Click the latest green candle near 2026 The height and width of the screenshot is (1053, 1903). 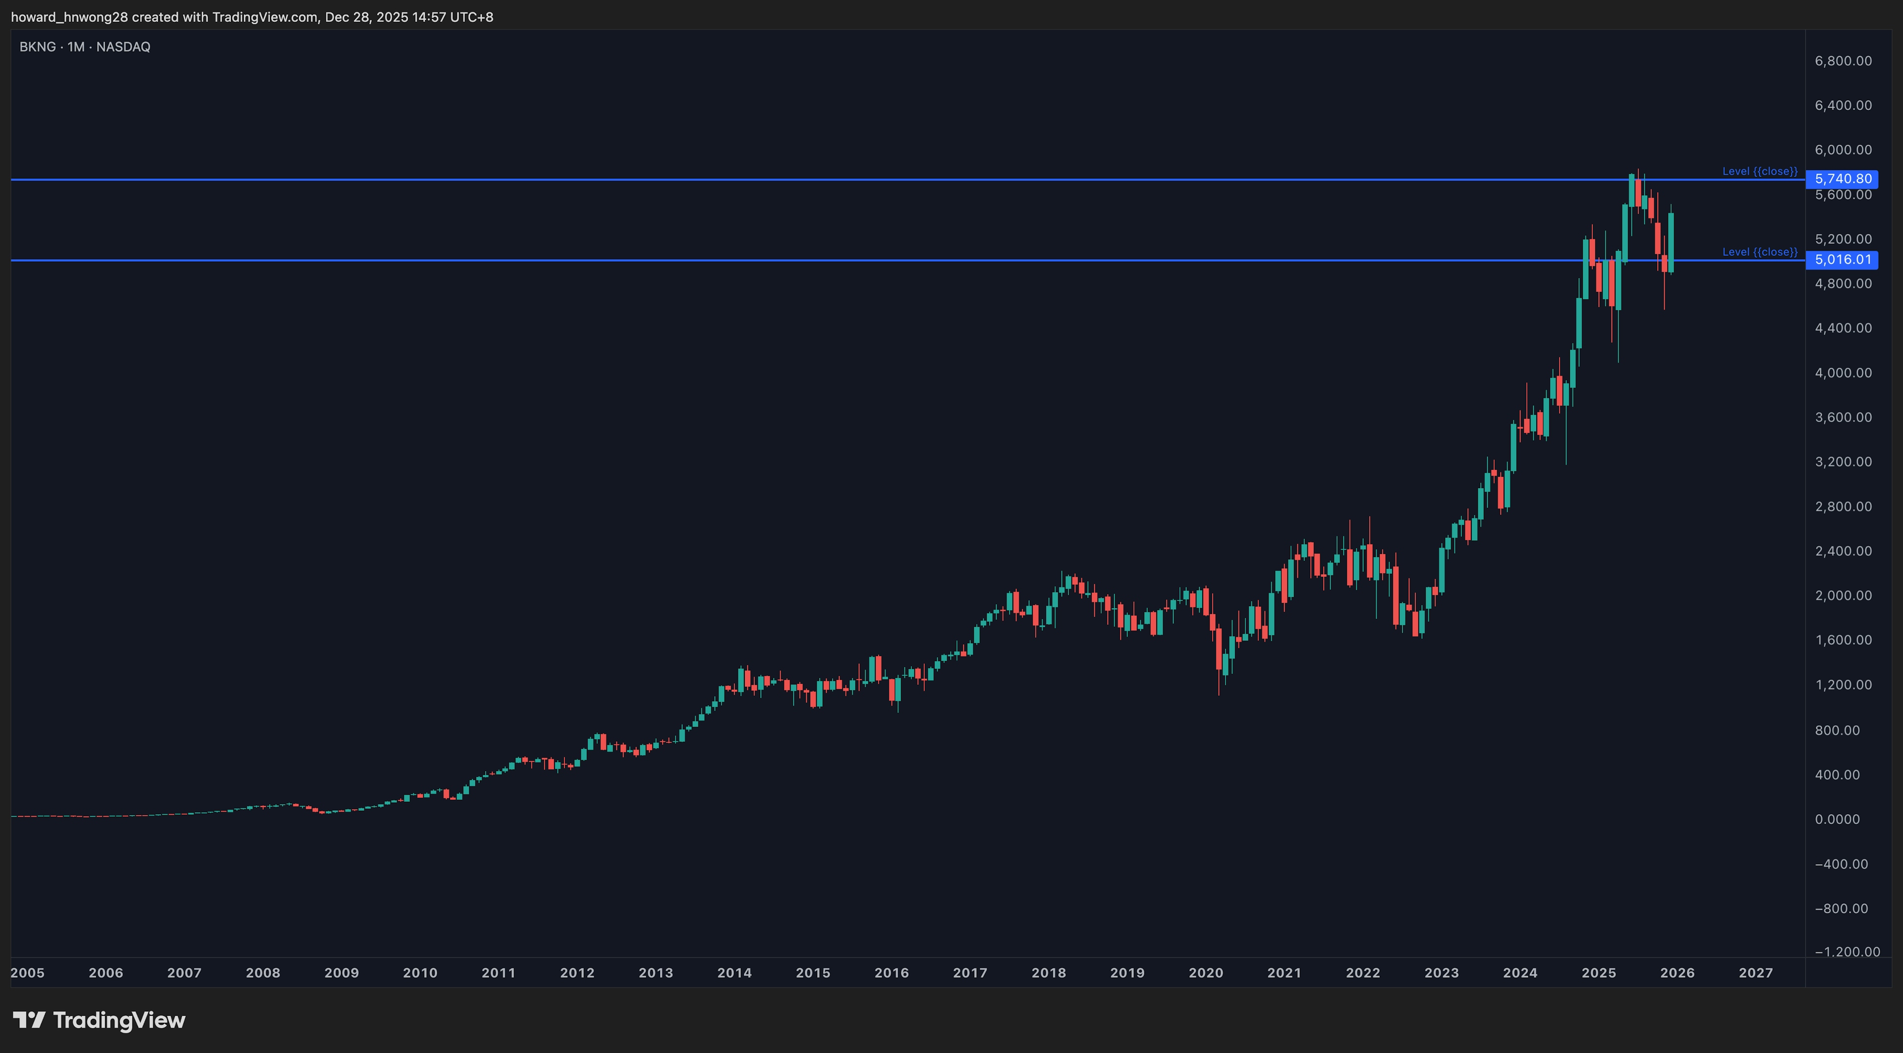pos(1671,242)
